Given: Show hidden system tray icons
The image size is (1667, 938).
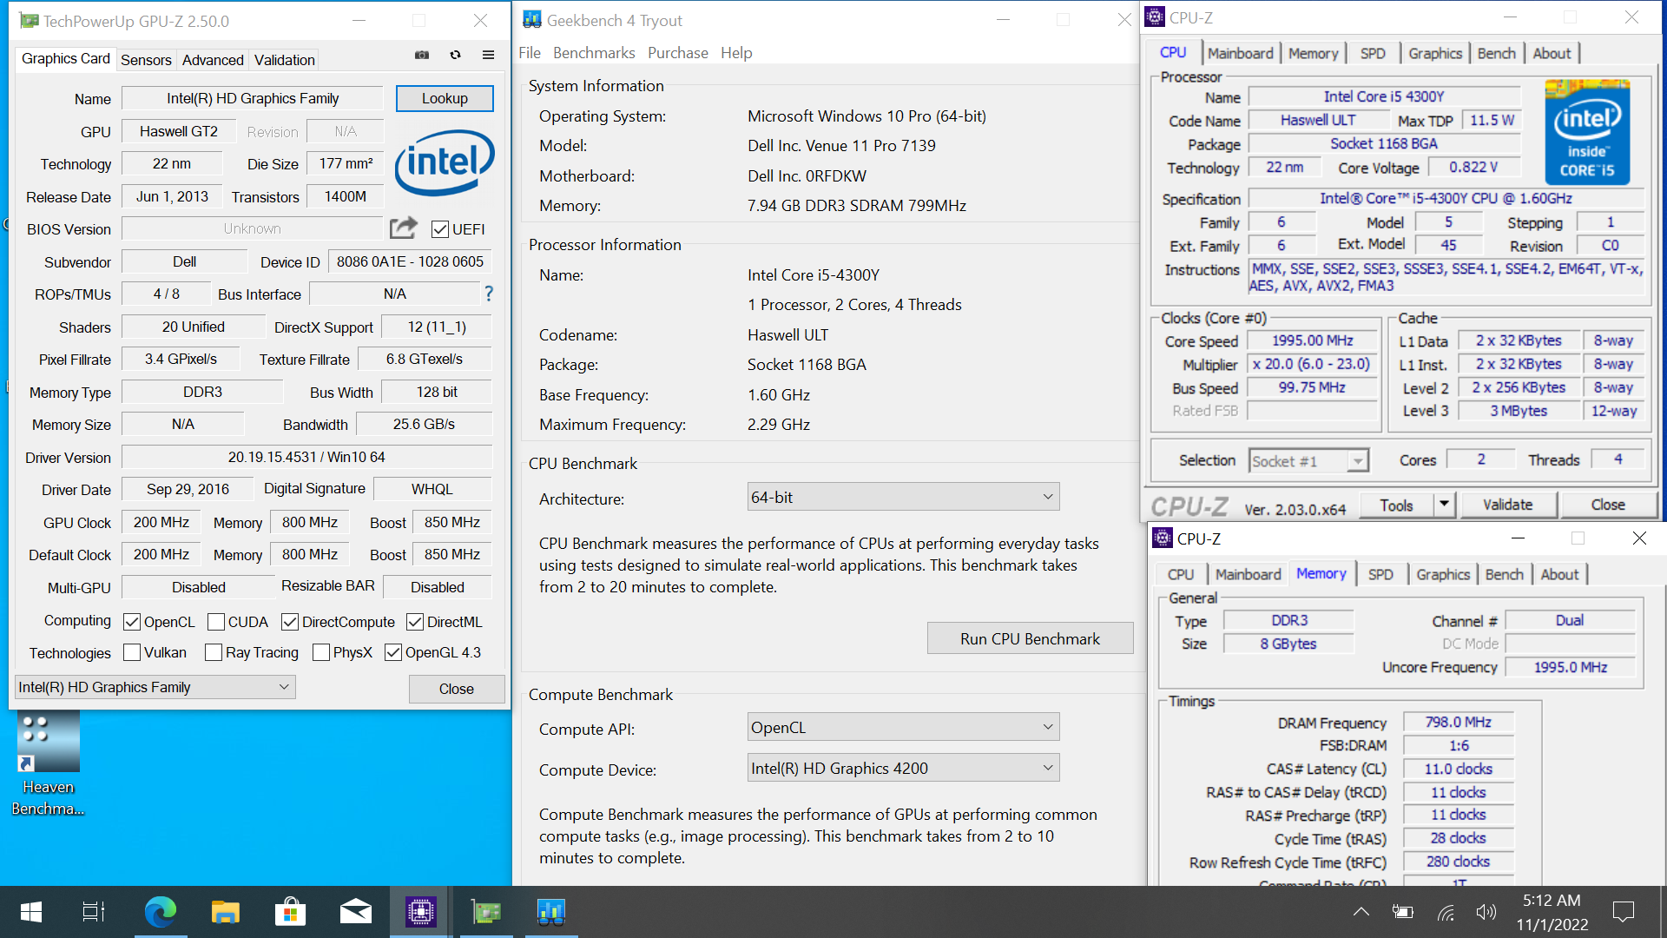Looking at the screenshot, I should click(1361, 912).
